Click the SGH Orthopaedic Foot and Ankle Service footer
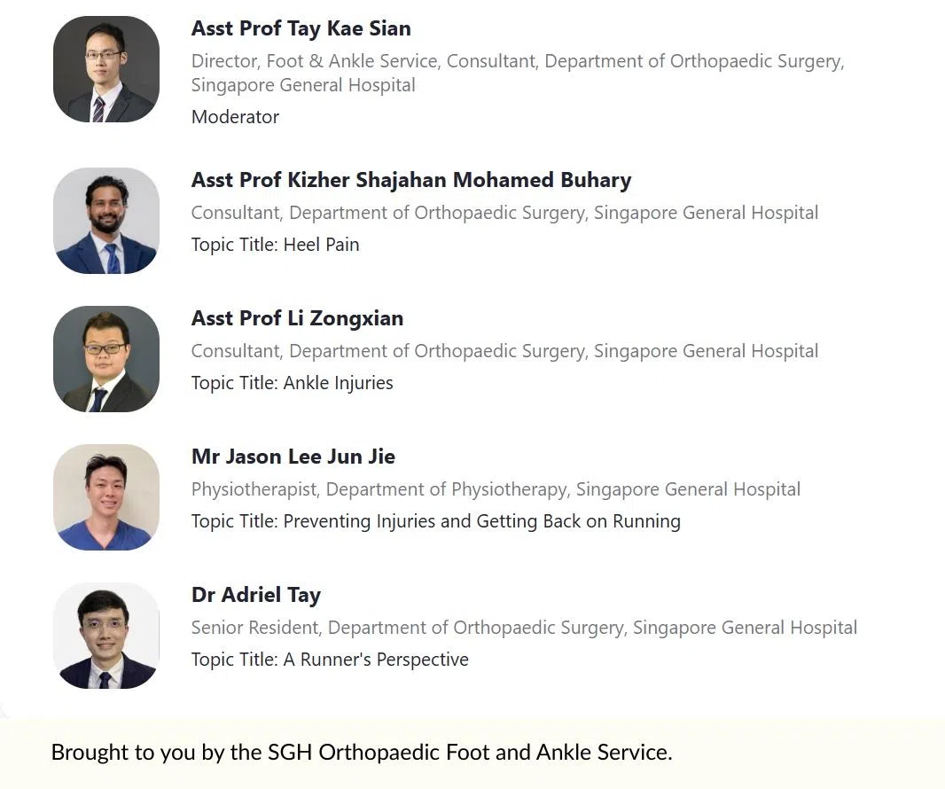Image resolution: width=945 pixels, height=789 pixels. point(362,753)
